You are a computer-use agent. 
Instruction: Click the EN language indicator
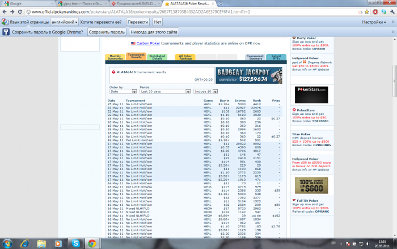tap(333, 243)
